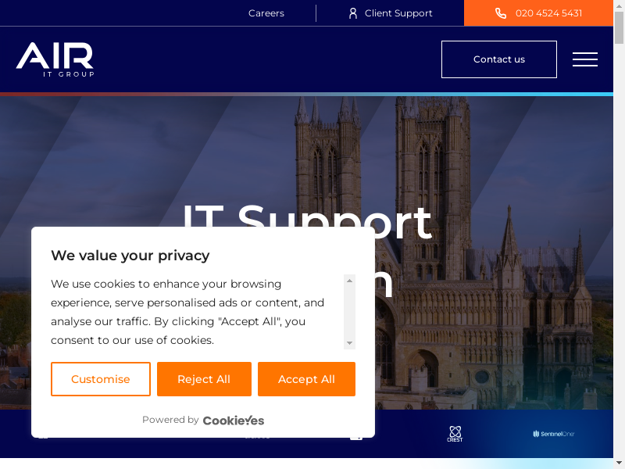Click the cookie notice scrollbar track
The height and width of the screenshot is (469, 625).
click(349, 312)
